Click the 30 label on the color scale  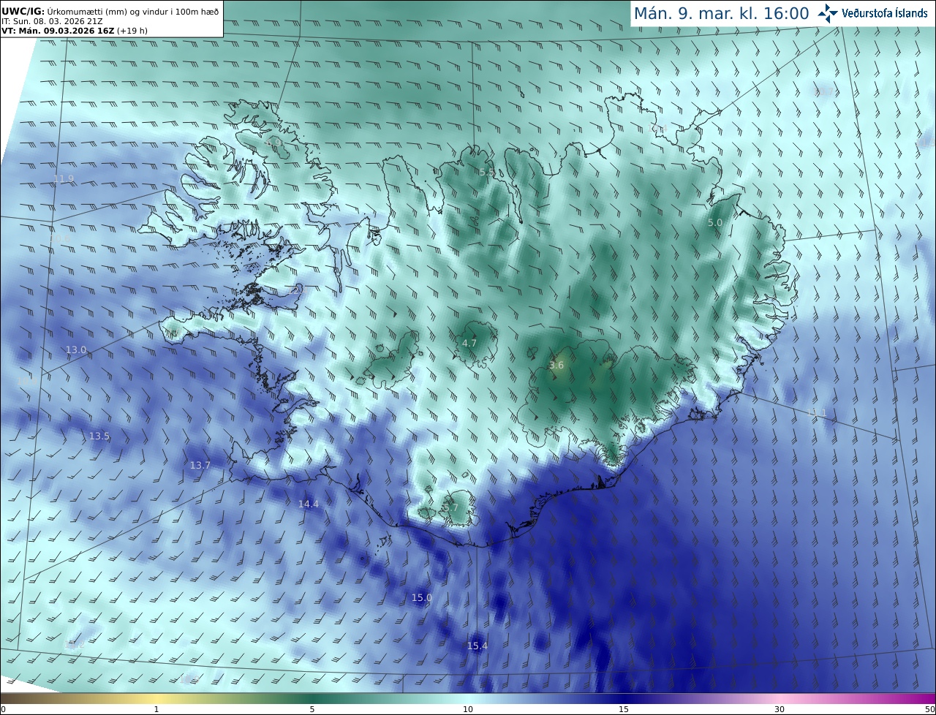[780, 710]
